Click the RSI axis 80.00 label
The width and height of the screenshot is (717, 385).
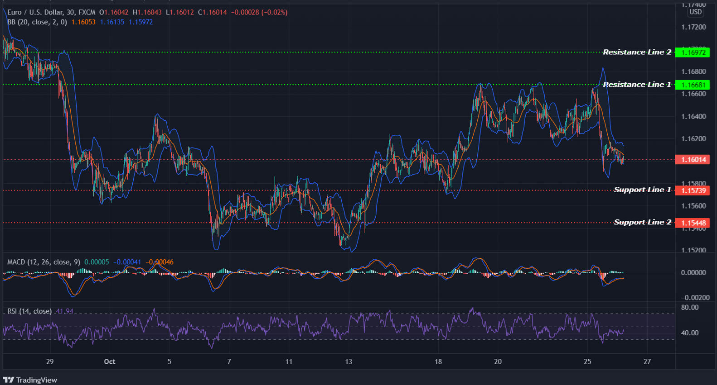tap(690, 307)
